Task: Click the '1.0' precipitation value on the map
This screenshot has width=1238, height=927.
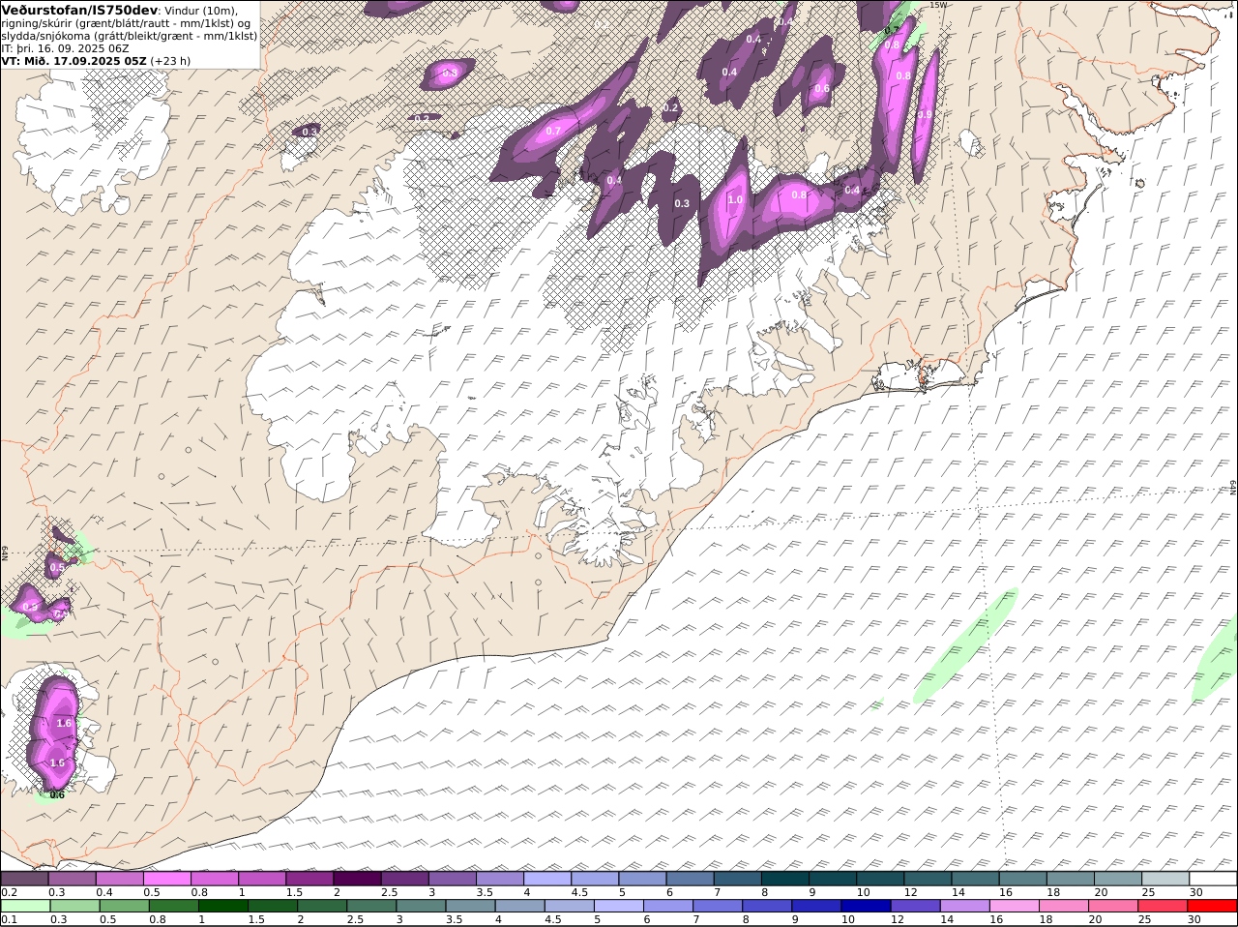Action: point(735,200)
